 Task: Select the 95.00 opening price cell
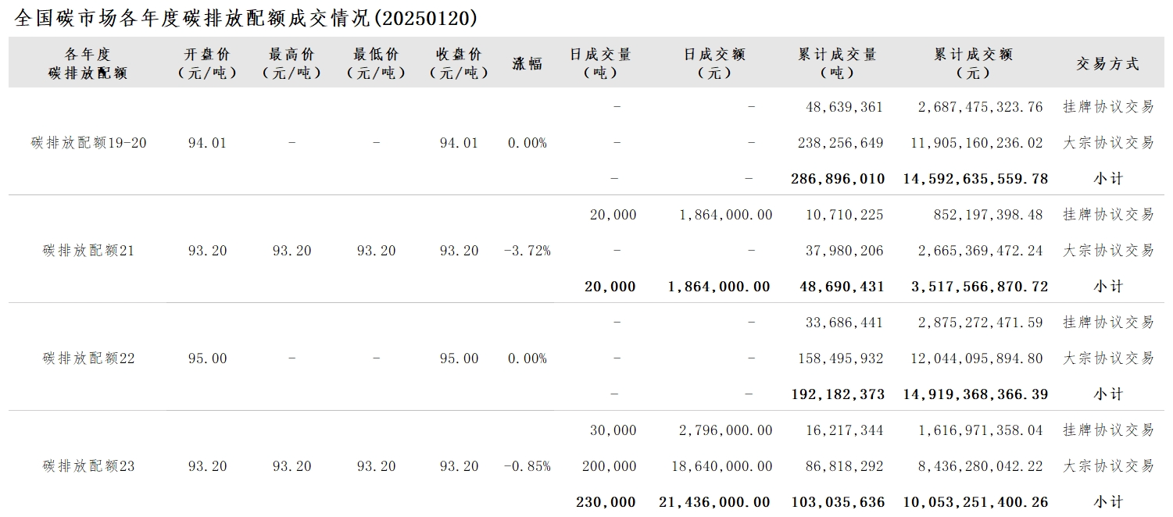coord(207,358)
